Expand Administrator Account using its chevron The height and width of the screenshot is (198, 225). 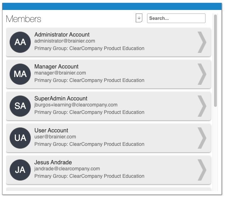tap(202, 42)
